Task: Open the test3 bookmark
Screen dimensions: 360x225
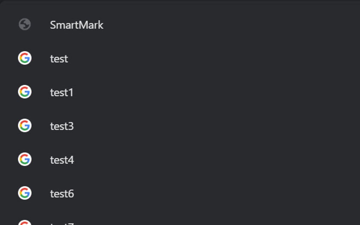Action: pos(176,126)
